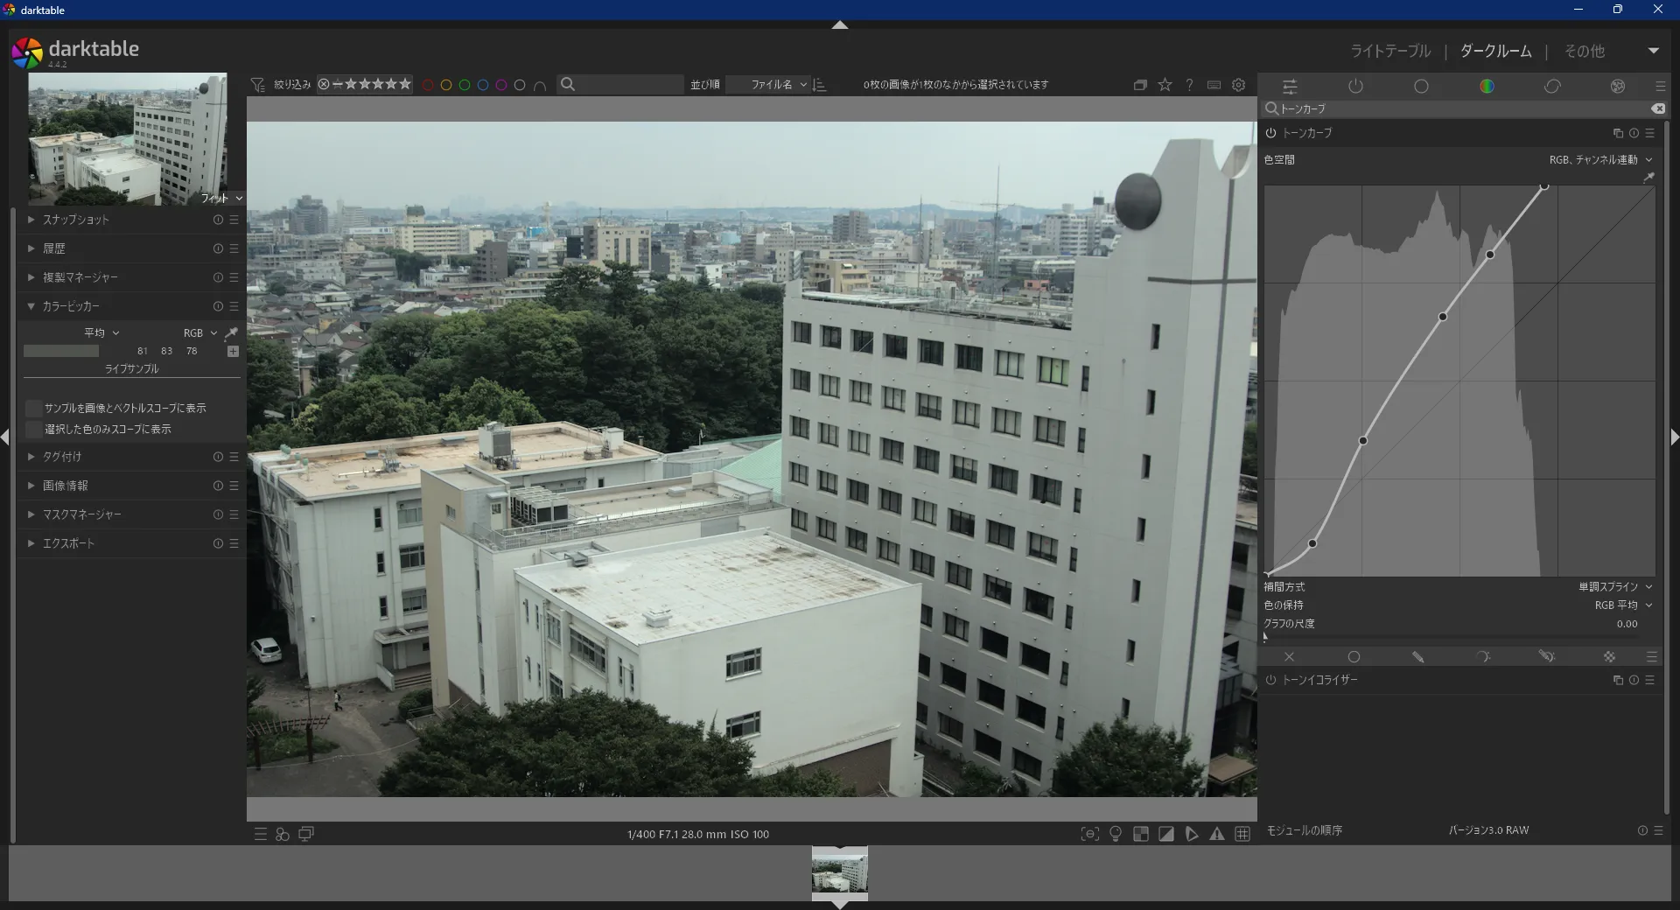Enable display samples on image checkbox
The height and width of the screenshot is (910, 1680).
pos(34,408)
